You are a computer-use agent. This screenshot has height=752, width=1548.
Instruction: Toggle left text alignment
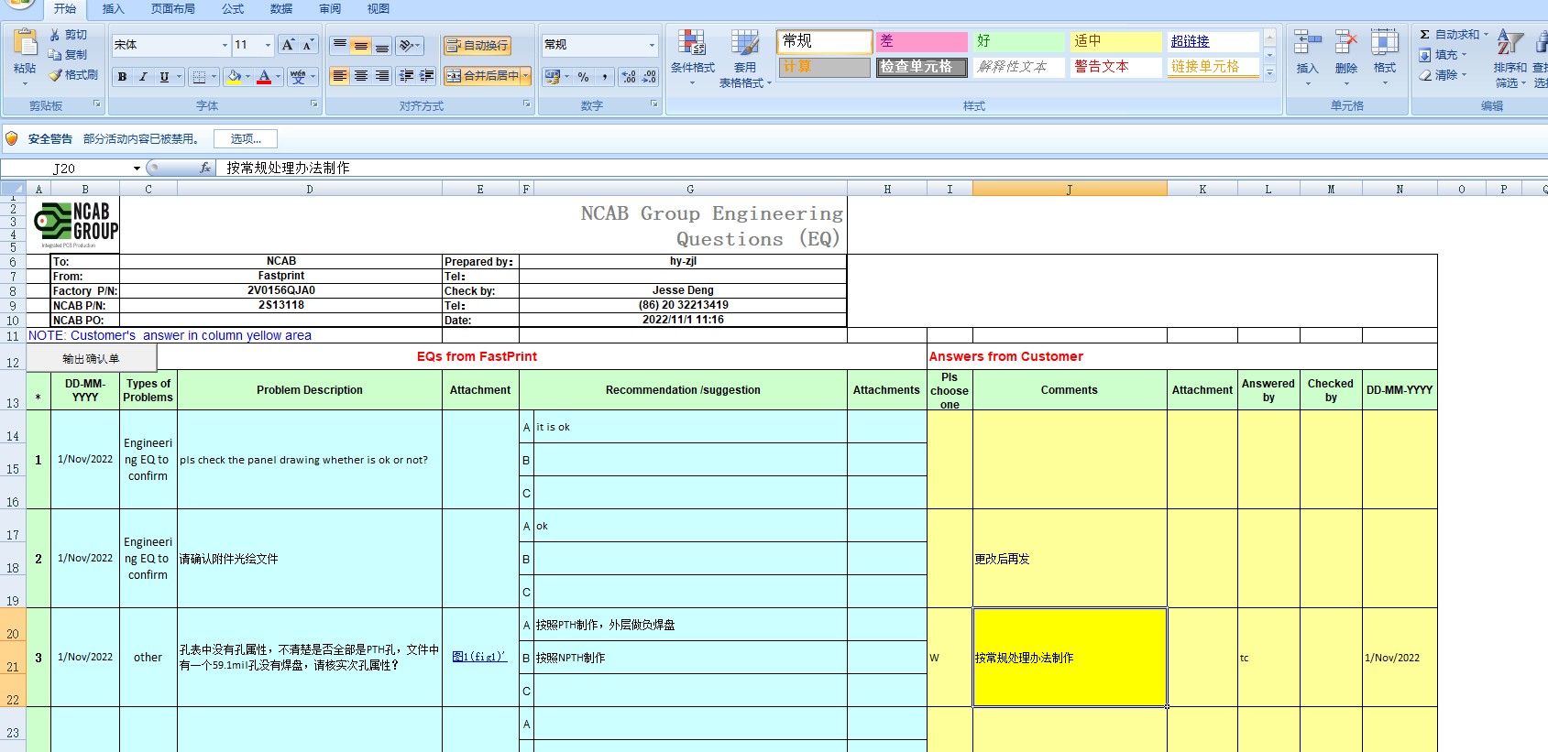340,76
